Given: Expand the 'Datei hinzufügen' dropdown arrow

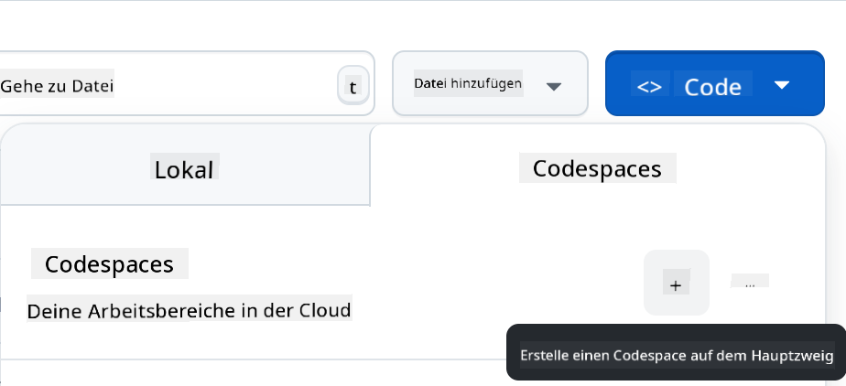Looking at the screenshot, I should [x=553, y=86].
